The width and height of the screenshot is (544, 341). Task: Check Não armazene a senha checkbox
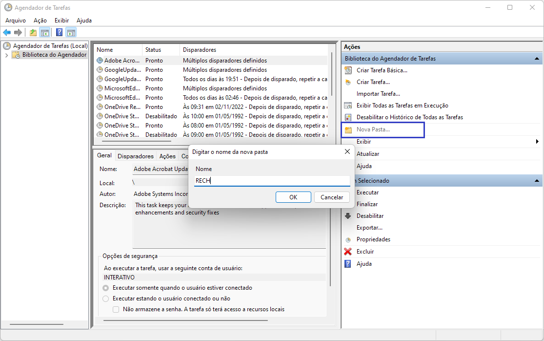116,309
